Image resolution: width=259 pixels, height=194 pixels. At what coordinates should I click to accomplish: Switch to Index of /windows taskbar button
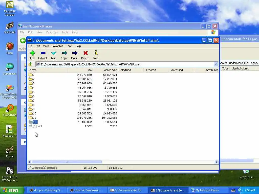(87, 190)
